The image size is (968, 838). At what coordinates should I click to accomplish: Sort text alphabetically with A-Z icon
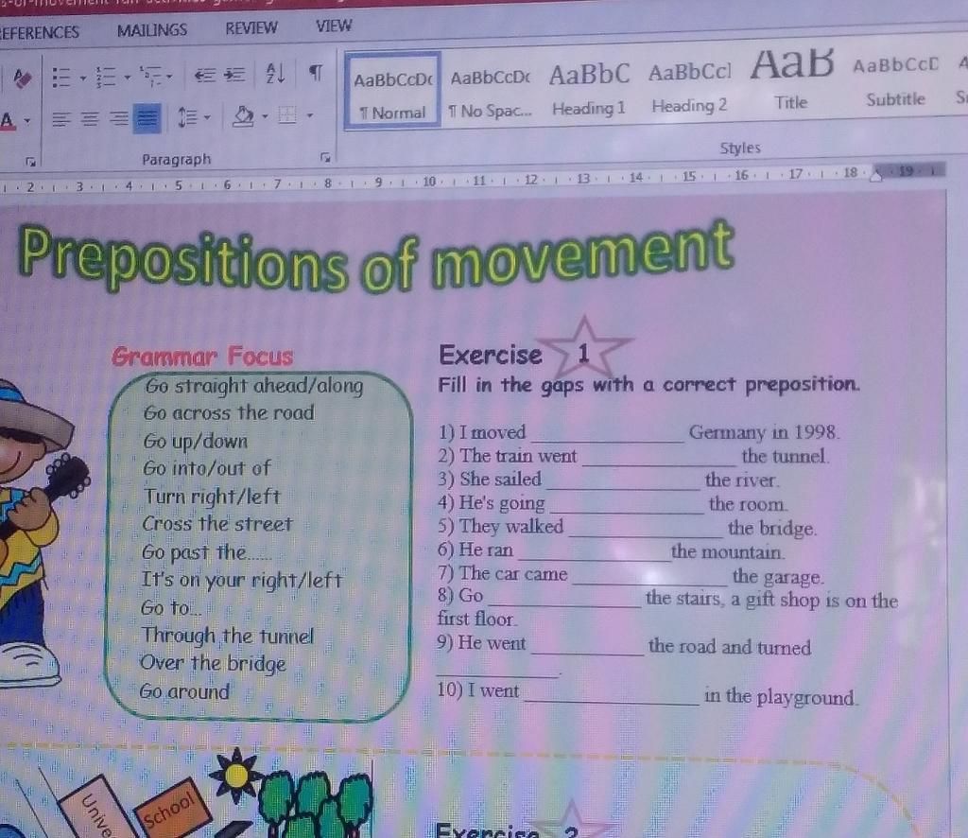pos(275,74)
